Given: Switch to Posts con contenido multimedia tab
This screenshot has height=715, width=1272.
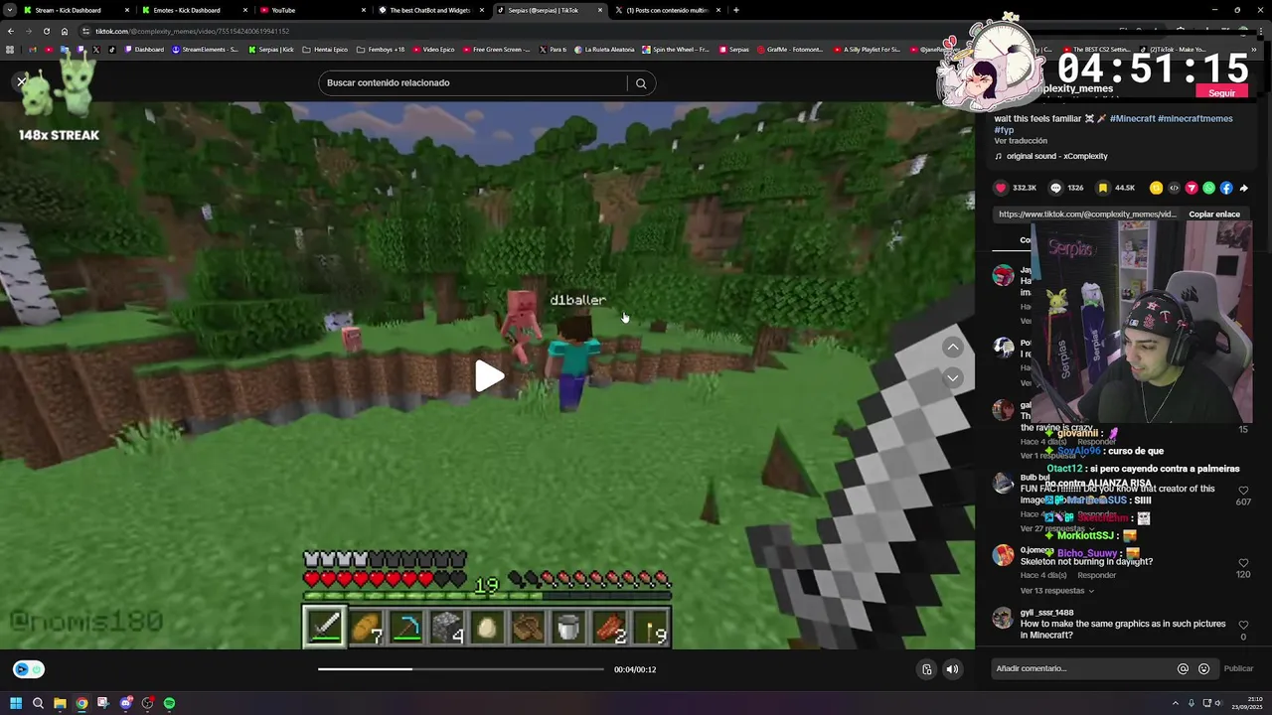Looking at the screenshot, I should [x=666, y=10].
